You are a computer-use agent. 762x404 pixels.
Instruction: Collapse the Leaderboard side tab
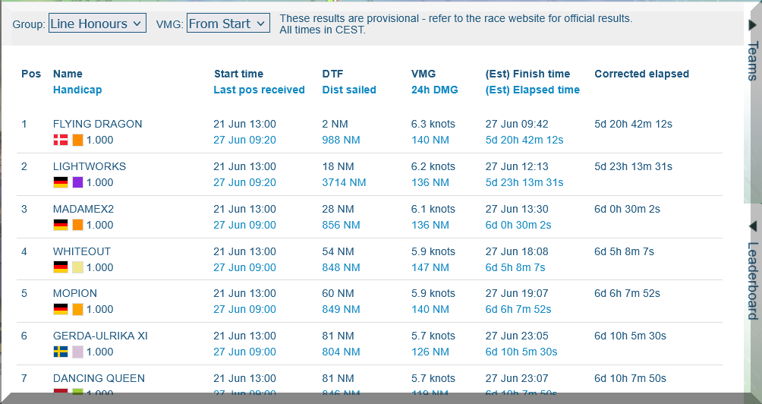[x=753, y=279]
